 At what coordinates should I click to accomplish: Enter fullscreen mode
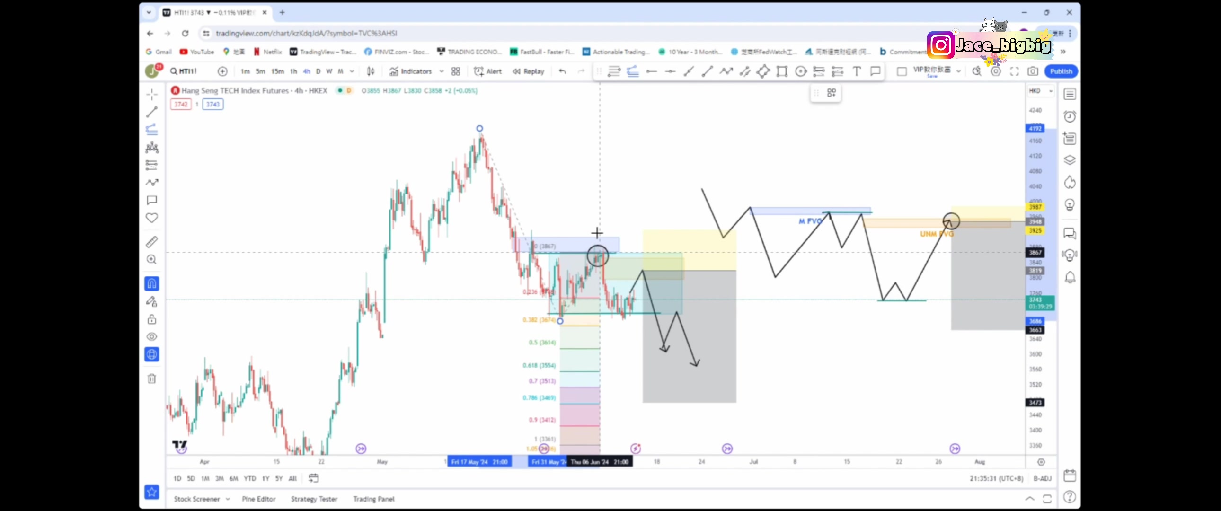point(1014,71)
